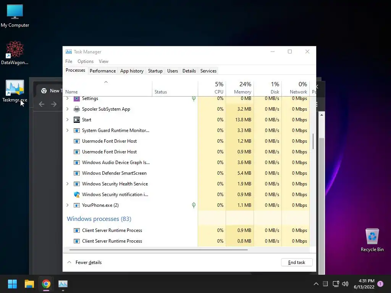Click the 13.8 MB memory value for Start
391x293 pixels.
[x=243, y=119]
